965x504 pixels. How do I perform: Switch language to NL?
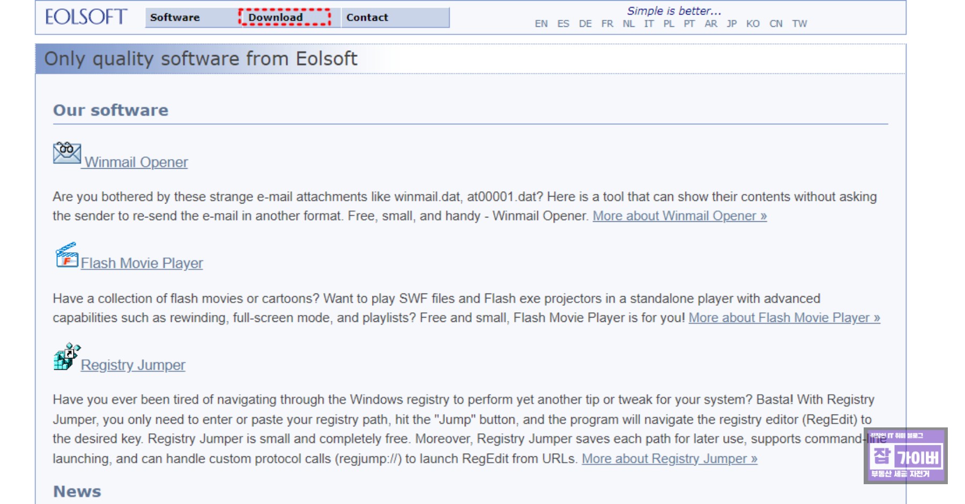(628, 24)
